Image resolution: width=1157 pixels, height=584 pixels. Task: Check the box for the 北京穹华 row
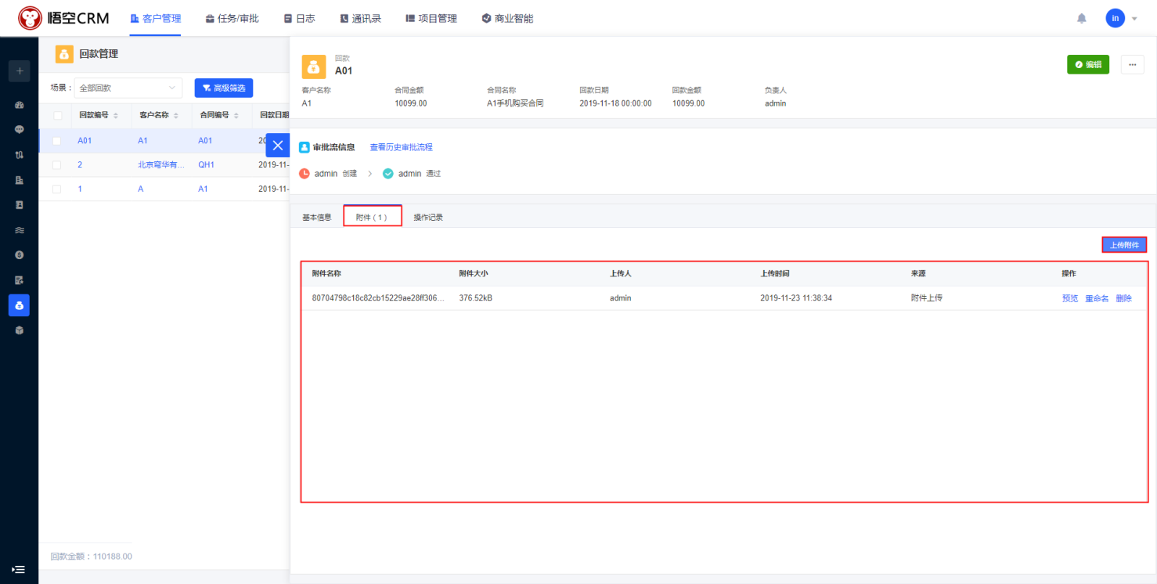coord(57,165)
